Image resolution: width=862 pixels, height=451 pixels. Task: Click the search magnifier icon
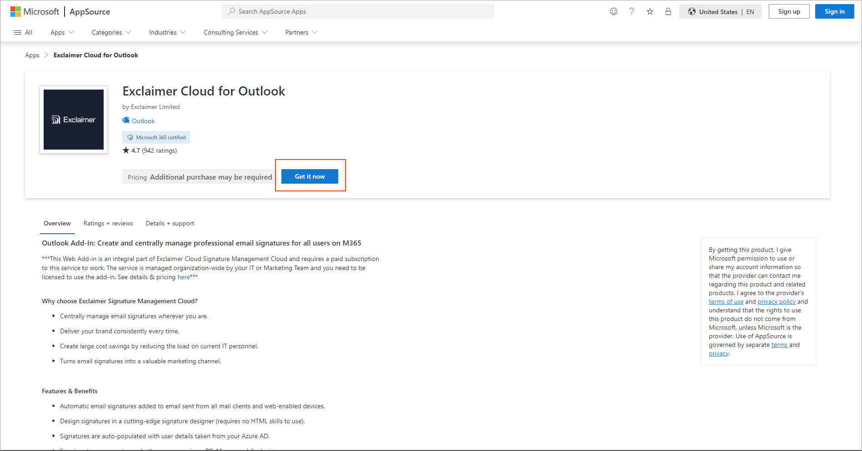point(231,11)
